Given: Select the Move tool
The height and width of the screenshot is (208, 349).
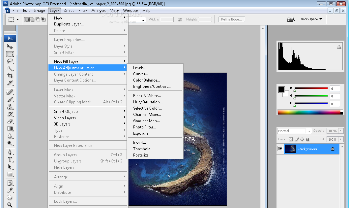Looking at the screenshot, I should [10, 47].
